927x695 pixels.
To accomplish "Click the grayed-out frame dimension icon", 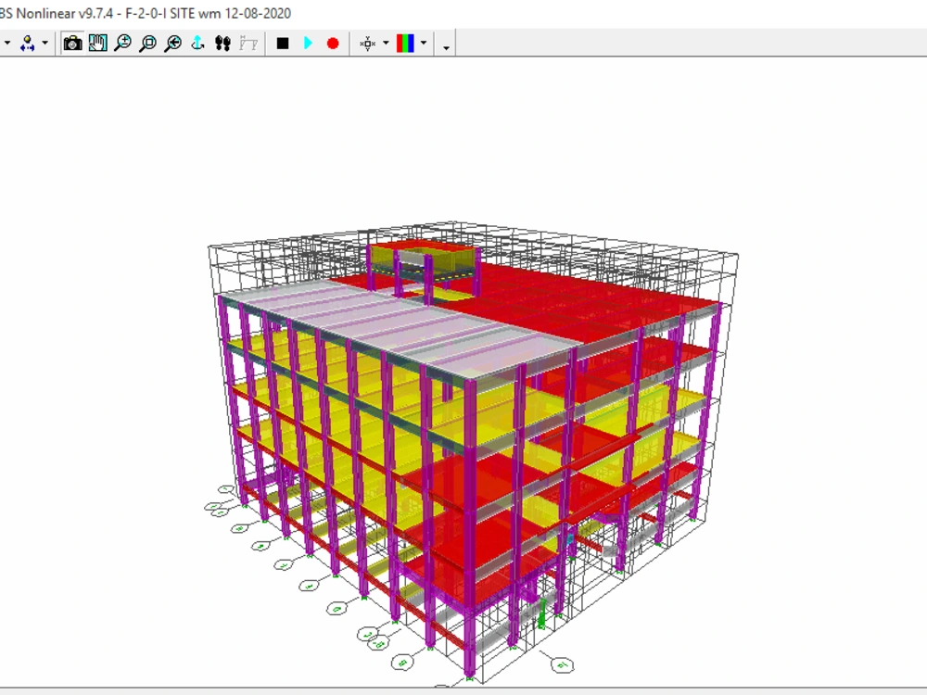I will pos(246,43).
